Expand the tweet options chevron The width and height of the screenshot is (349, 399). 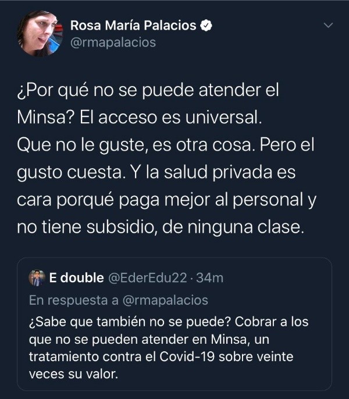pos(328,25)
